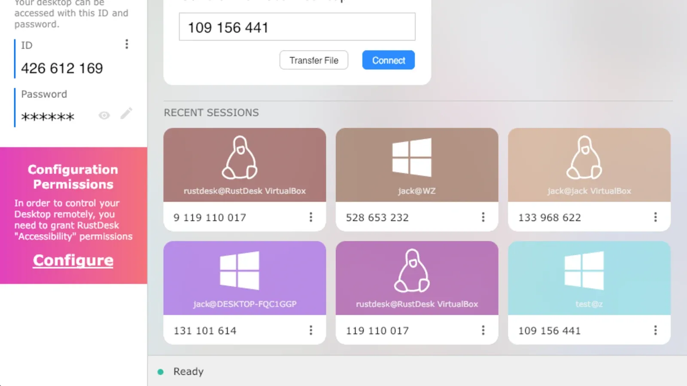Click the pencil icon to edit the password
The image size is (687, 386).
click(x=126, y=114)
